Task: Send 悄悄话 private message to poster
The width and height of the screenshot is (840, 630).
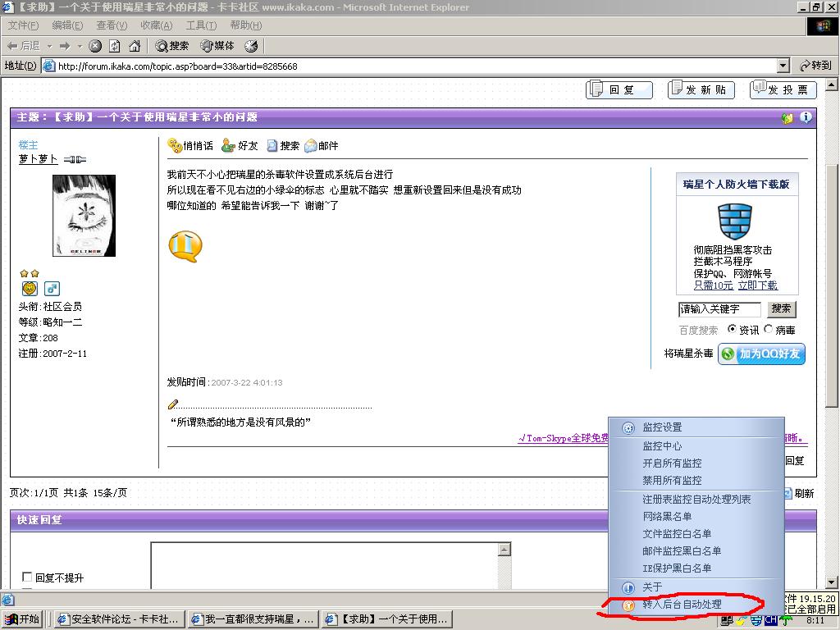Action: (190, 146)
